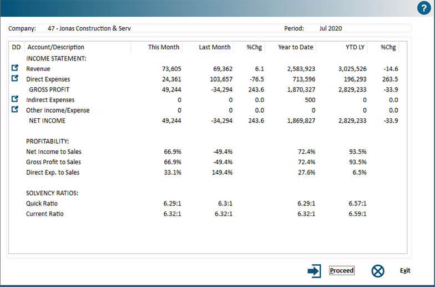
Task: Click the Proceed arrow icon
Action: 314,271
